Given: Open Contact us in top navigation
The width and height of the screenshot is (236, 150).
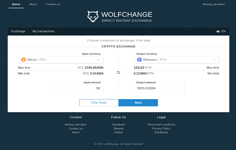Looking at the screenshot, I should click(x=53, y=4).
